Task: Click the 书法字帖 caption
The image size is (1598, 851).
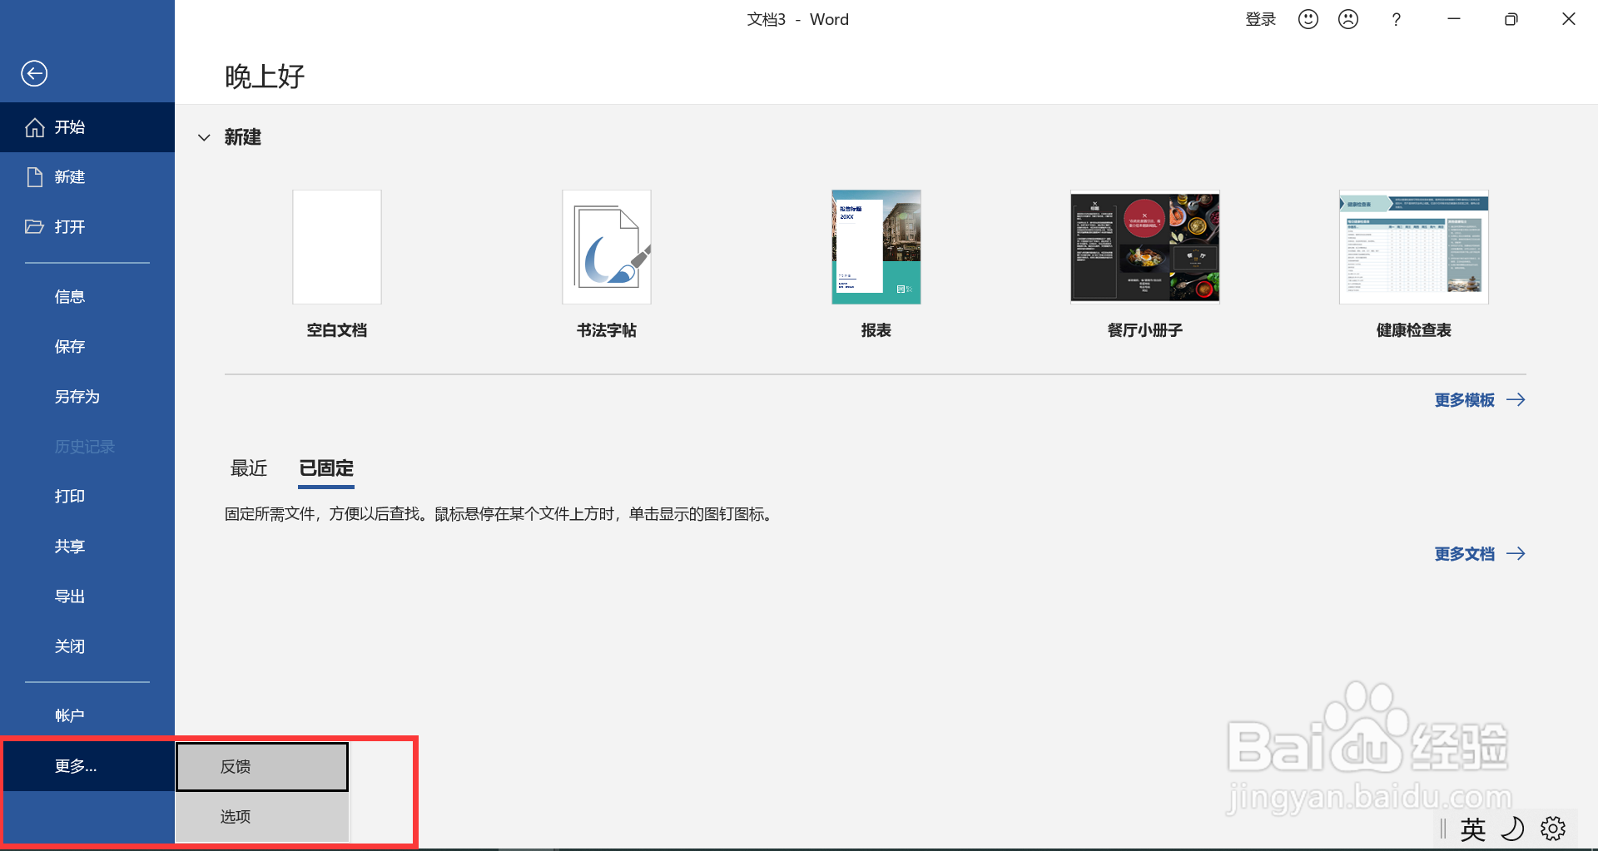Action: (x=607, y=330)
